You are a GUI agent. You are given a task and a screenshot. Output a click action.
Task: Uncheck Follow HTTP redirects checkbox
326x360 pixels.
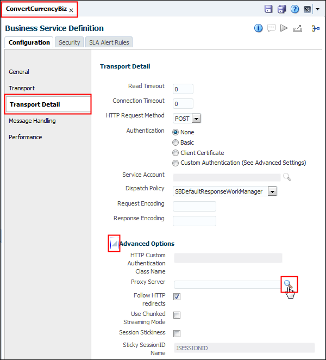pos(177,296)
